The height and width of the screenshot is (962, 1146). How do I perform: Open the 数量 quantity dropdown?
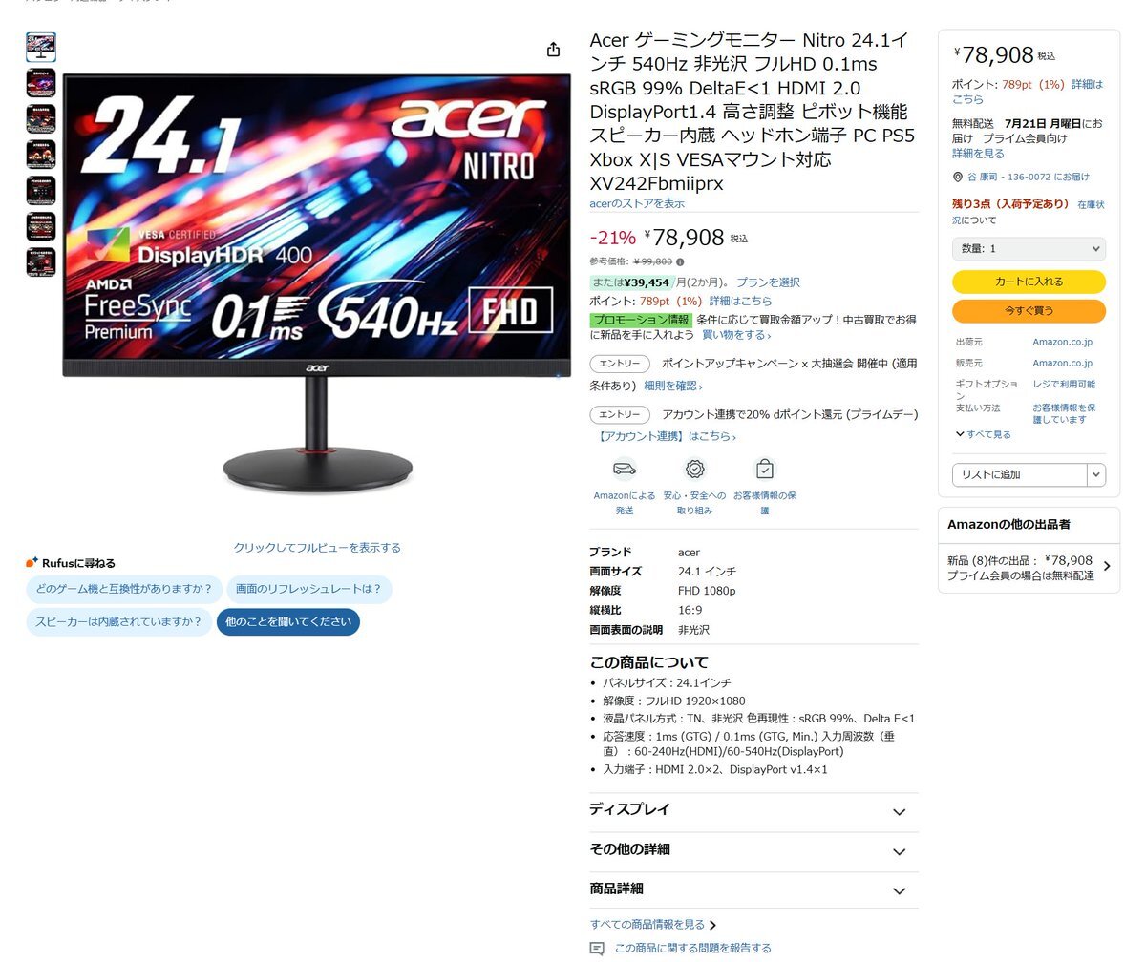pos(1029,248)
